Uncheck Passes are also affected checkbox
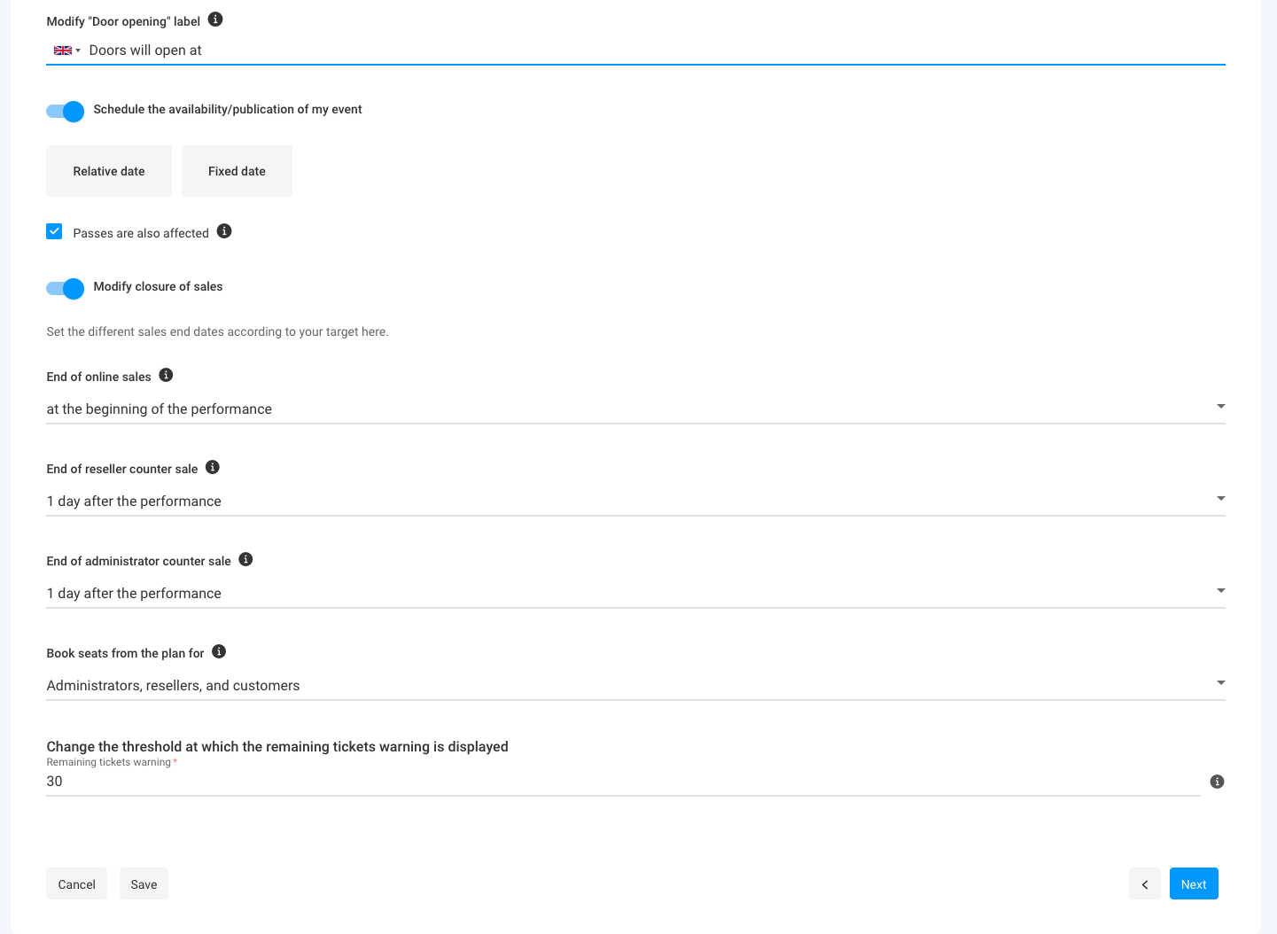This screenshot has width=1277, height=934. point(55,232)
